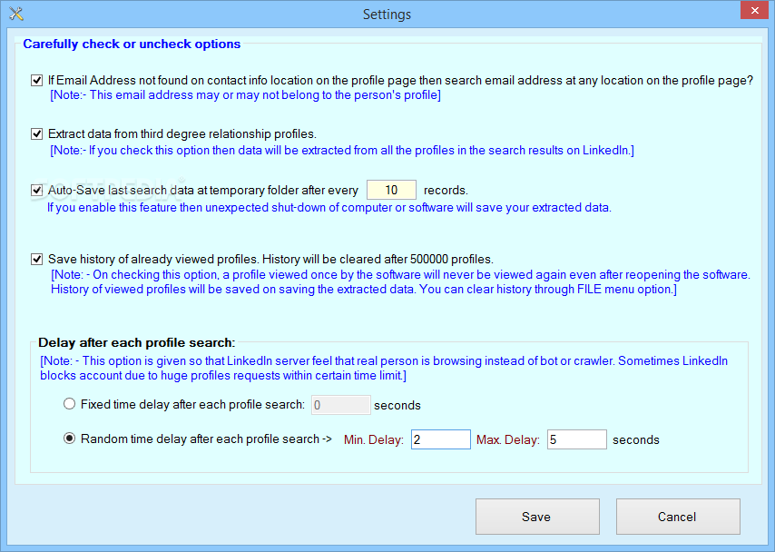
Task: Click the 'Min. Delay:' label
Action: pyautogui.click(x=374, y=439)
